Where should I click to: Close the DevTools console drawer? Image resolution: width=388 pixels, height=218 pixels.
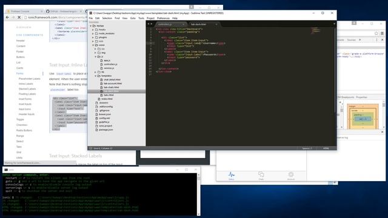[x=383, y=132]
